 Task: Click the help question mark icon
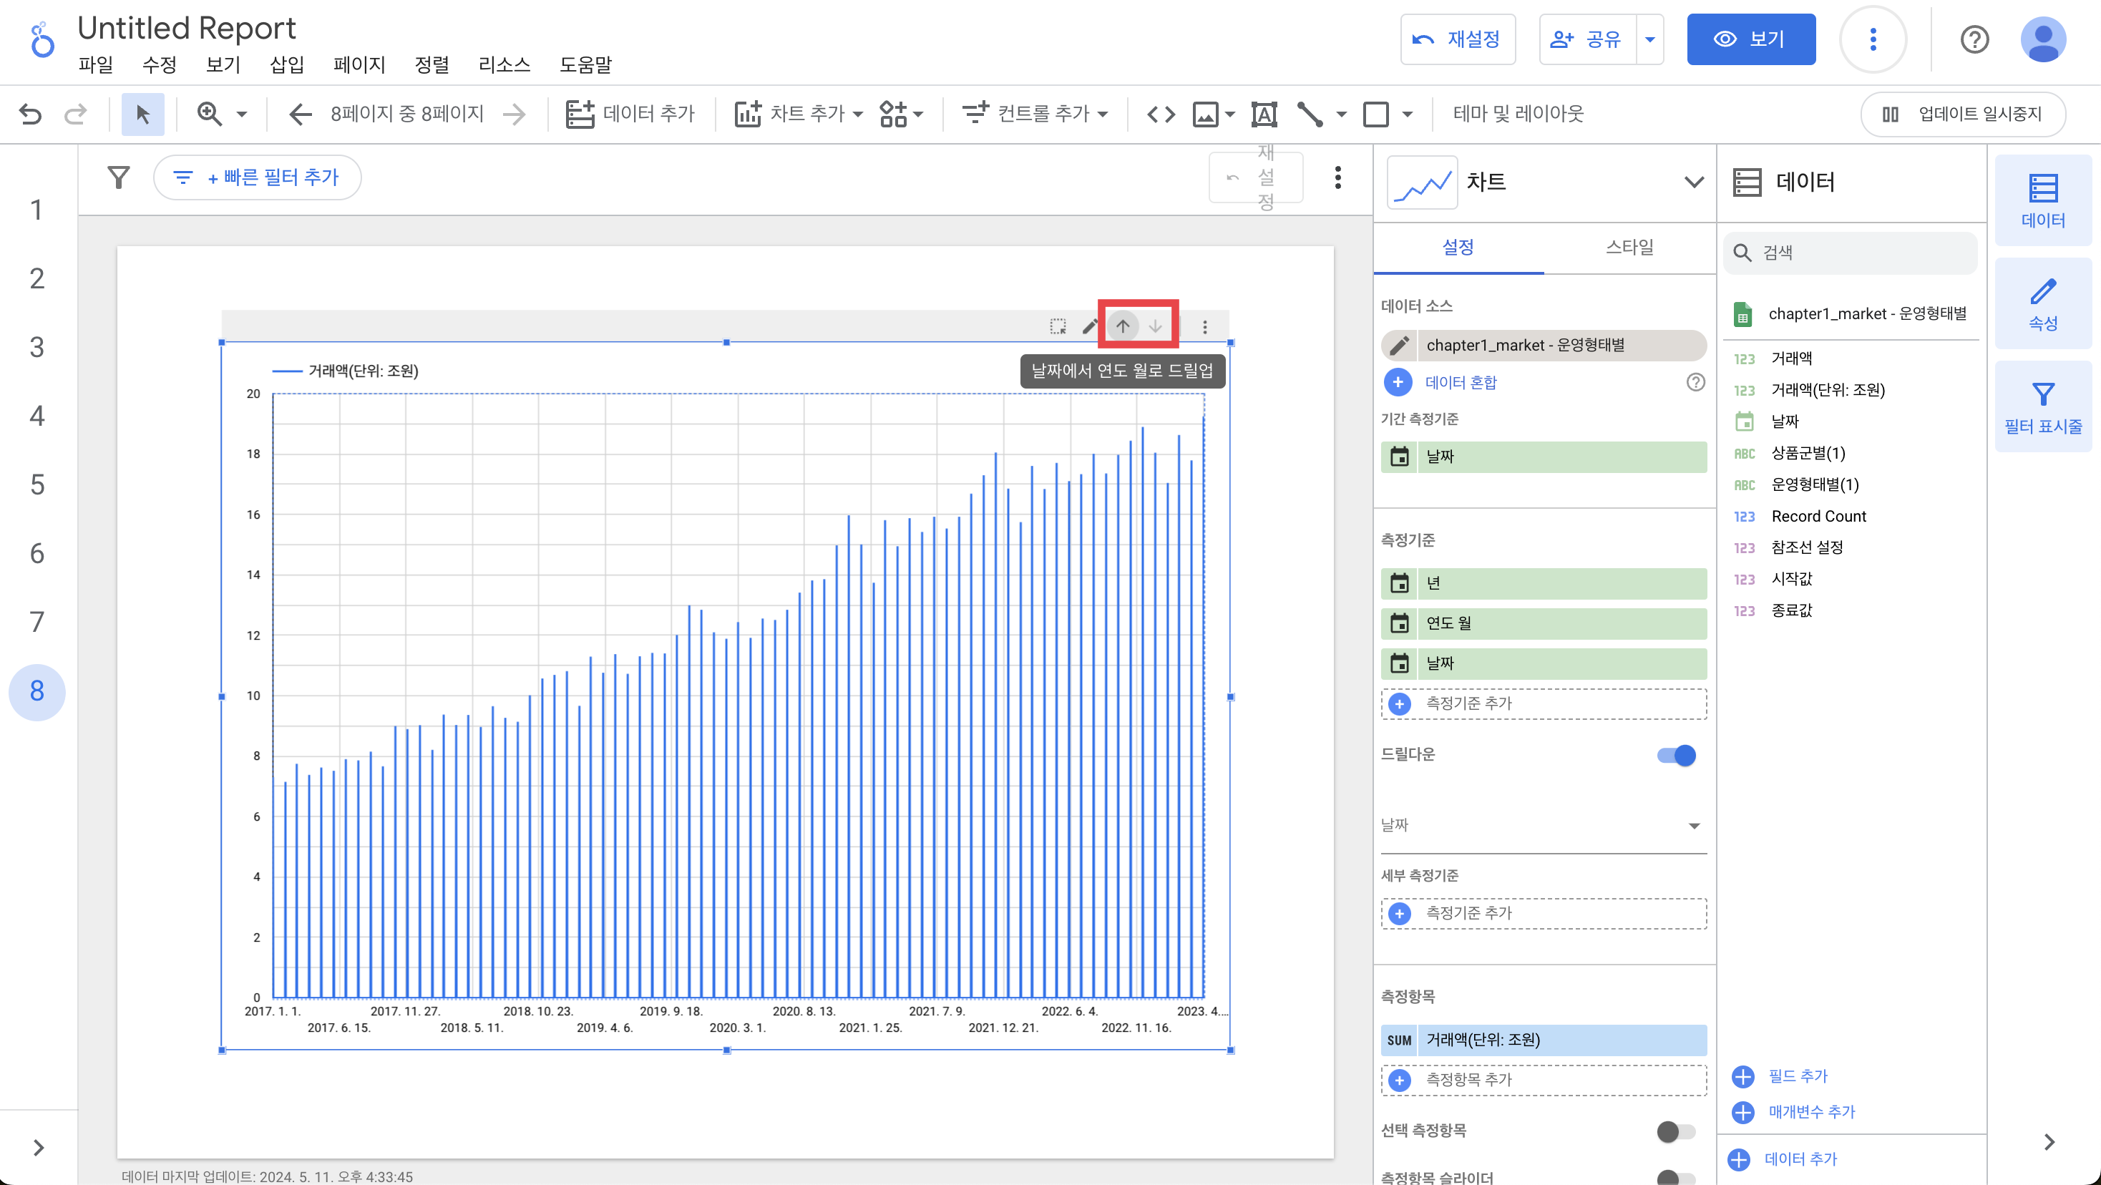point(1974,39)
